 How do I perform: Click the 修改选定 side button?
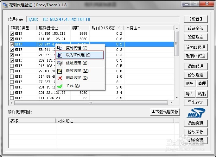196,75
